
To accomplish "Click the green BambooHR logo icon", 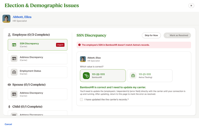I will [x=86, y=76].
